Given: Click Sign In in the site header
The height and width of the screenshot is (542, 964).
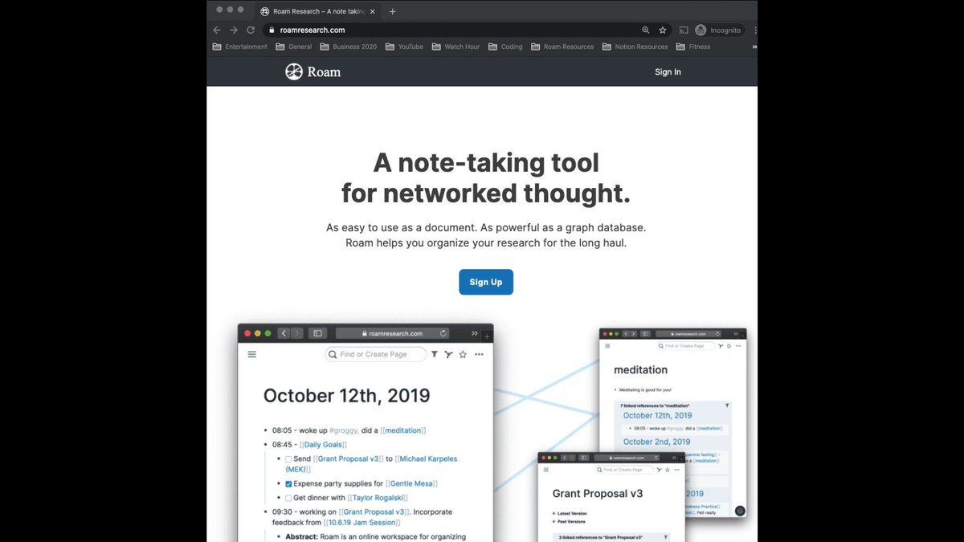Looking at the screenshot, I should click(x=668, y=72).
